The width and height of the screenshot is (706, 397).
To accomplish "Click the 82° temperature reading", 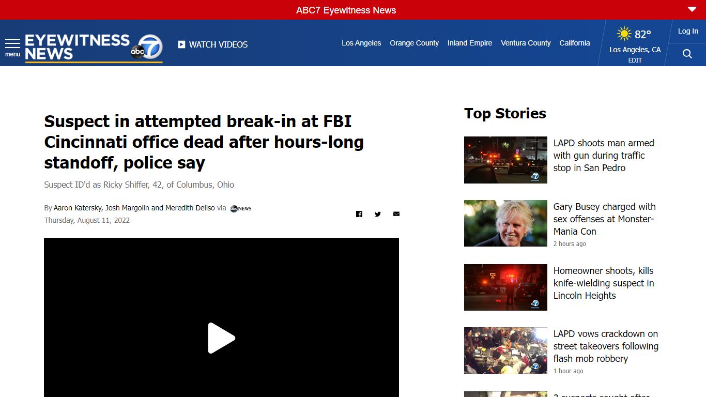I will pyautogui.click(x=643, y=34).
